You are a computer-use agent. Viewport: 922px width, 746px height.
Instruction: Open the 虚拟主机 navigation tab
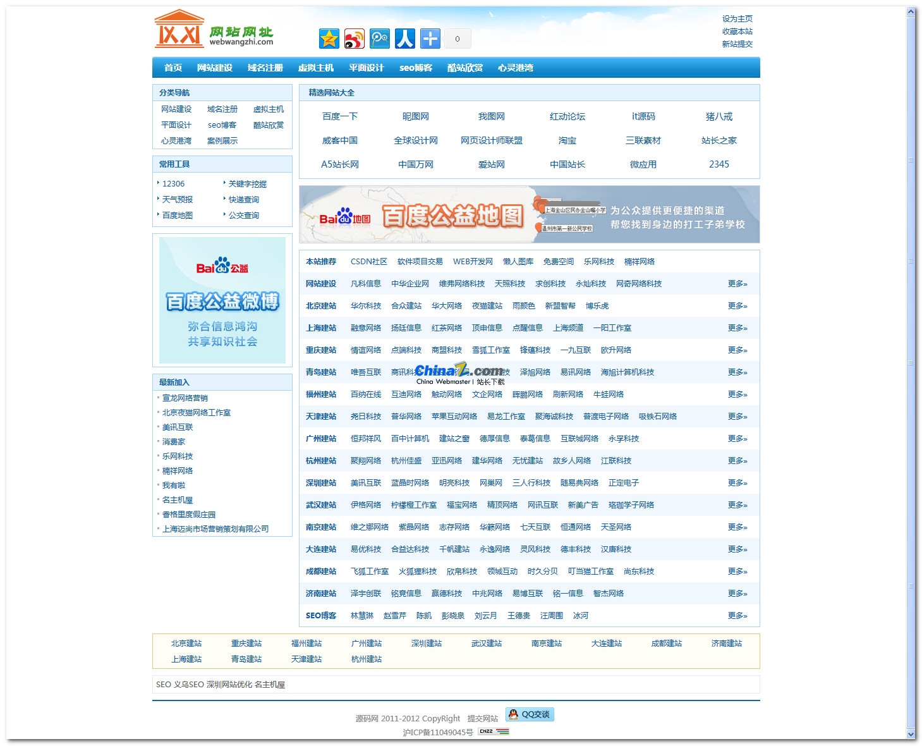click(x=316, y=68)
